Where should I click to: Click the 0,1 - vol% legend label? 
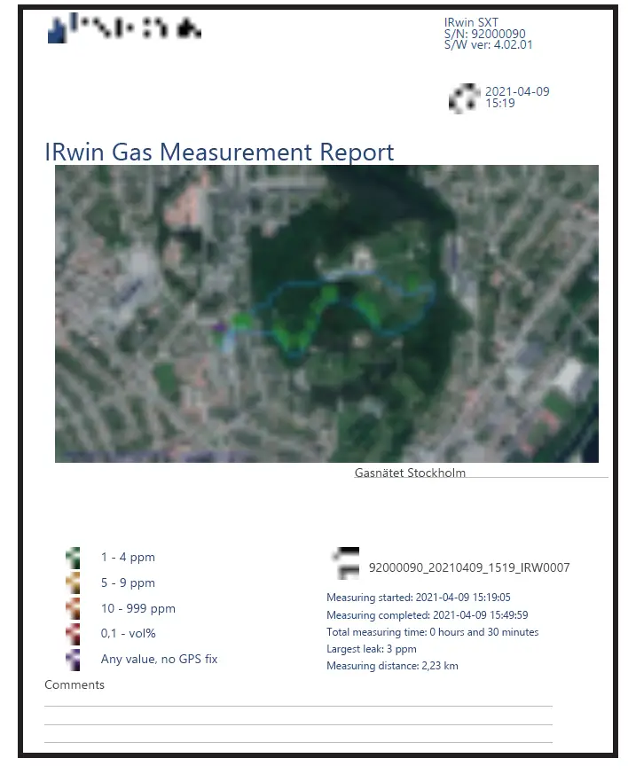129,633
